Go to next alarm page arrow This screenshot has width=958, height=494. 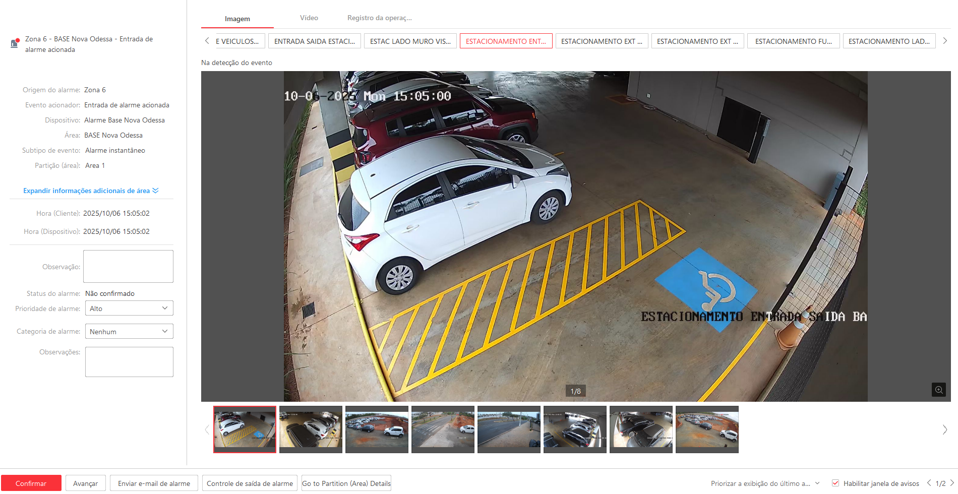[x=952, y=483]
